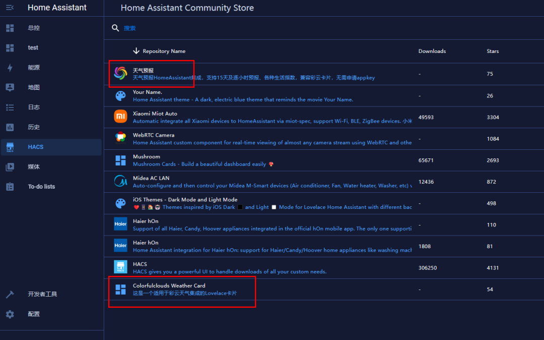The height and width of the screenshot is (340, 544).
Task: Click downloads value 306250
Action: tap(428, 268)
